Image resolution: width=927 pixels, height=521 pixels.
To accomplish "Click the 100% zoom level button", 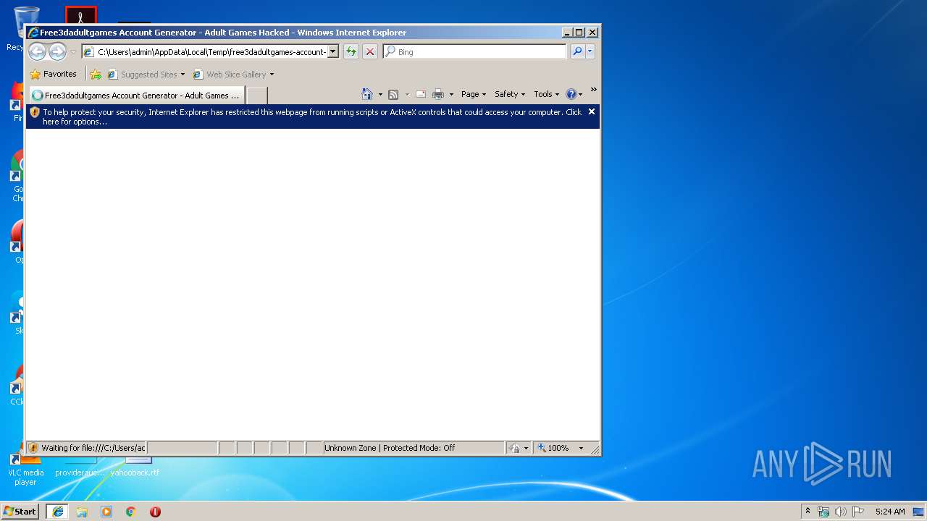I will (x=554, y=448).
